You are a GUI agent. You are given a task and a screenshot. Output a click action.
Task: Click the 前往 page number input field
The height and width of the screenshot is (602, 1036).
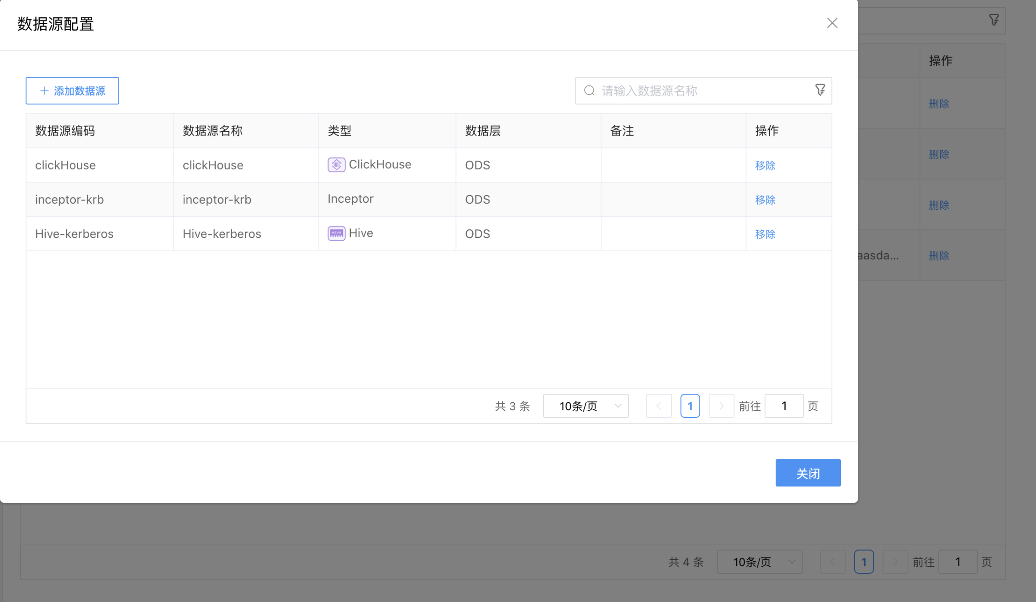point(784,406)
